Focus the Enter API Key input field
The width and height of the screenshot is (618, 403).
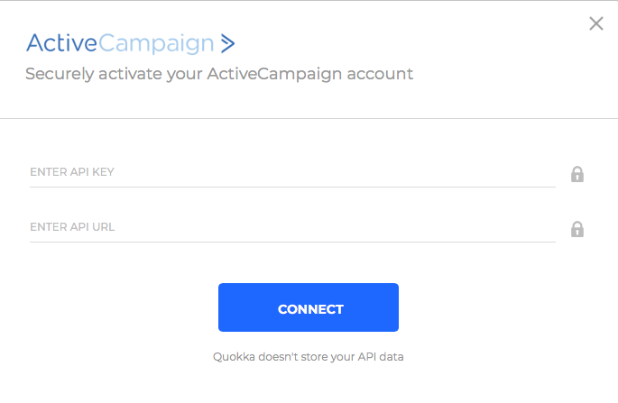[292, 172]
